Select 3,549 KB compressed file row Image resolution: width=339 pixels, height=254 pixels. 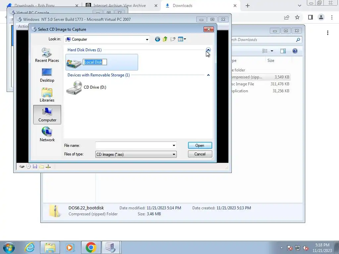261,77
